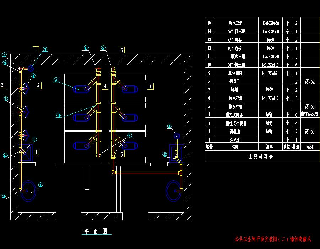This screenshot has width=320, height=249.
Task: Click callout bubble 13 in the floor plan
Action: pos(165,155)
